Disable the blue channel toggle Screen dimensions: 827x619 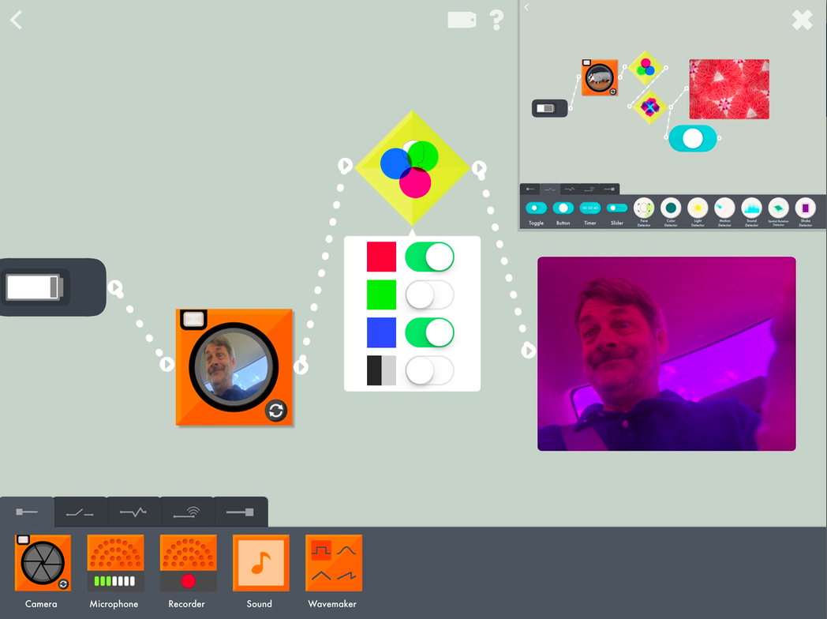429,333
